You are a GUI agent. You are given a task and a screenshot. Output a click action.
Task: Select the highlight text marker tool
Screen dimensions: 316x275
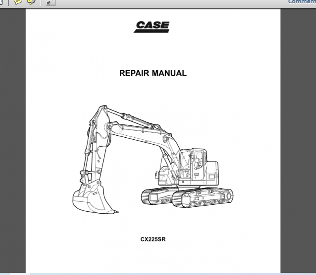(31, 2)
